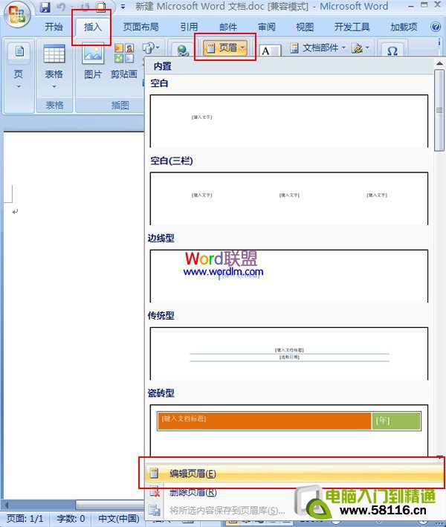Click the Save icon in quick access toolbar
446x527 pixels.
tap(45, 7)
